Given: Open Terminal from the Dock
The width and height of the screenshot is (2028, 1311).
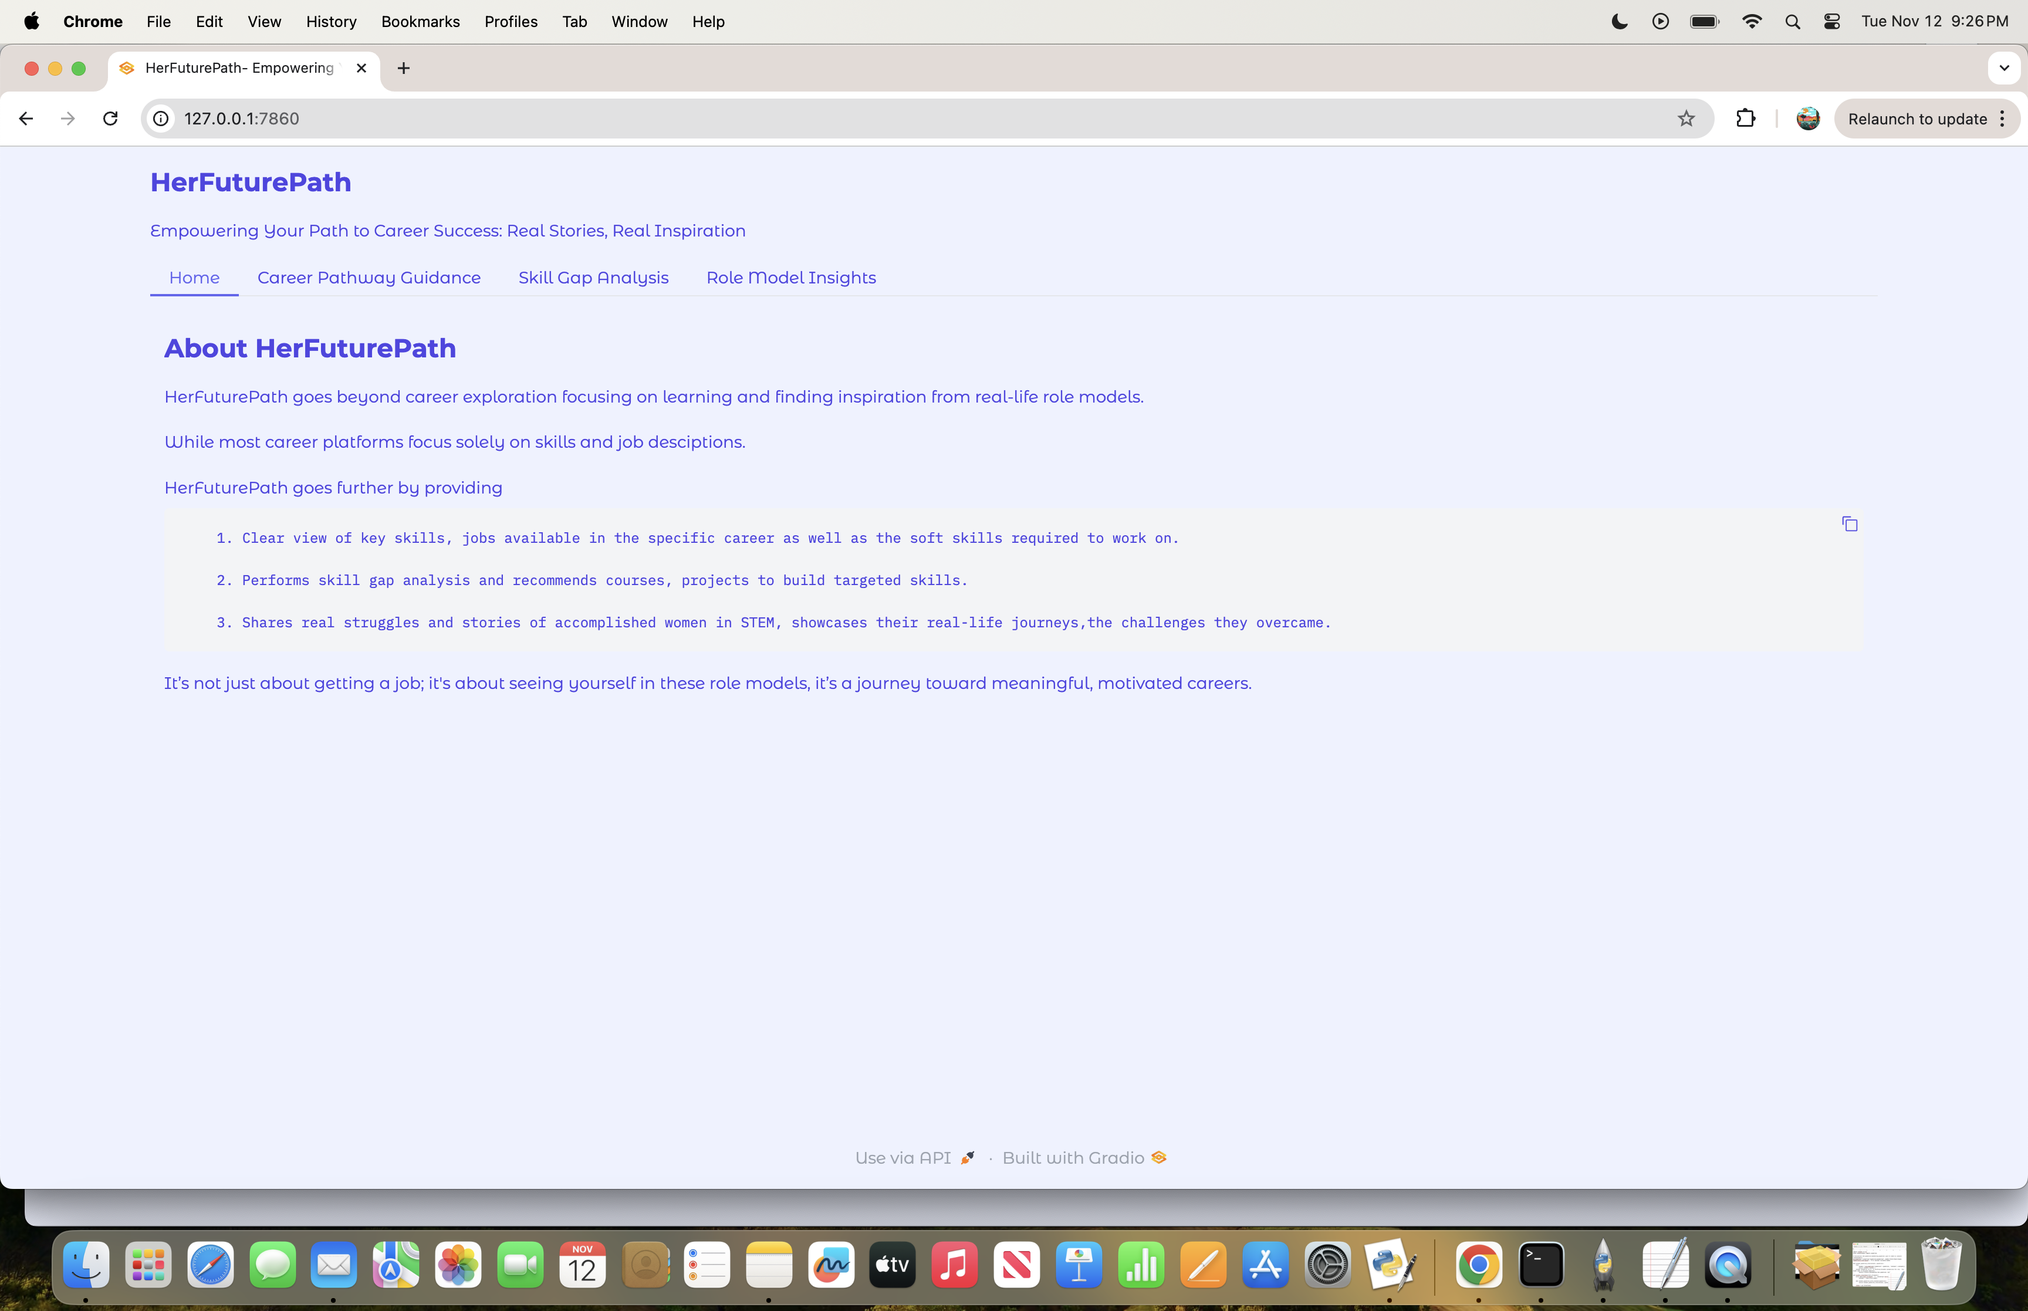Looking at the screenshot, I should pos(1540,1265).
